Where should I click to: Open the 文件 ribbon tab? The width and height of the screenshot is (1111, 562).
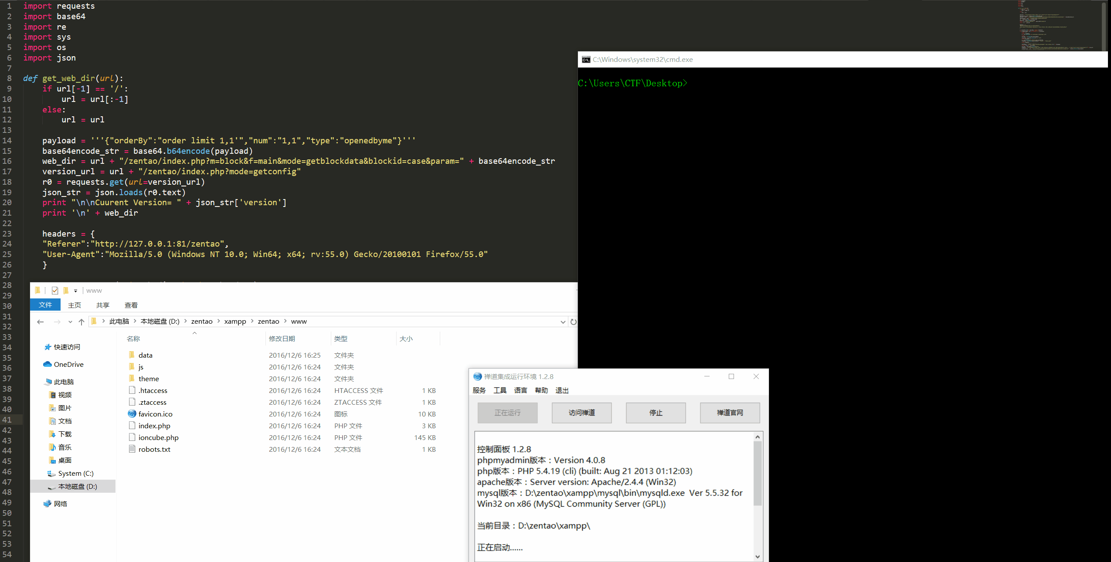click(45, 305)
